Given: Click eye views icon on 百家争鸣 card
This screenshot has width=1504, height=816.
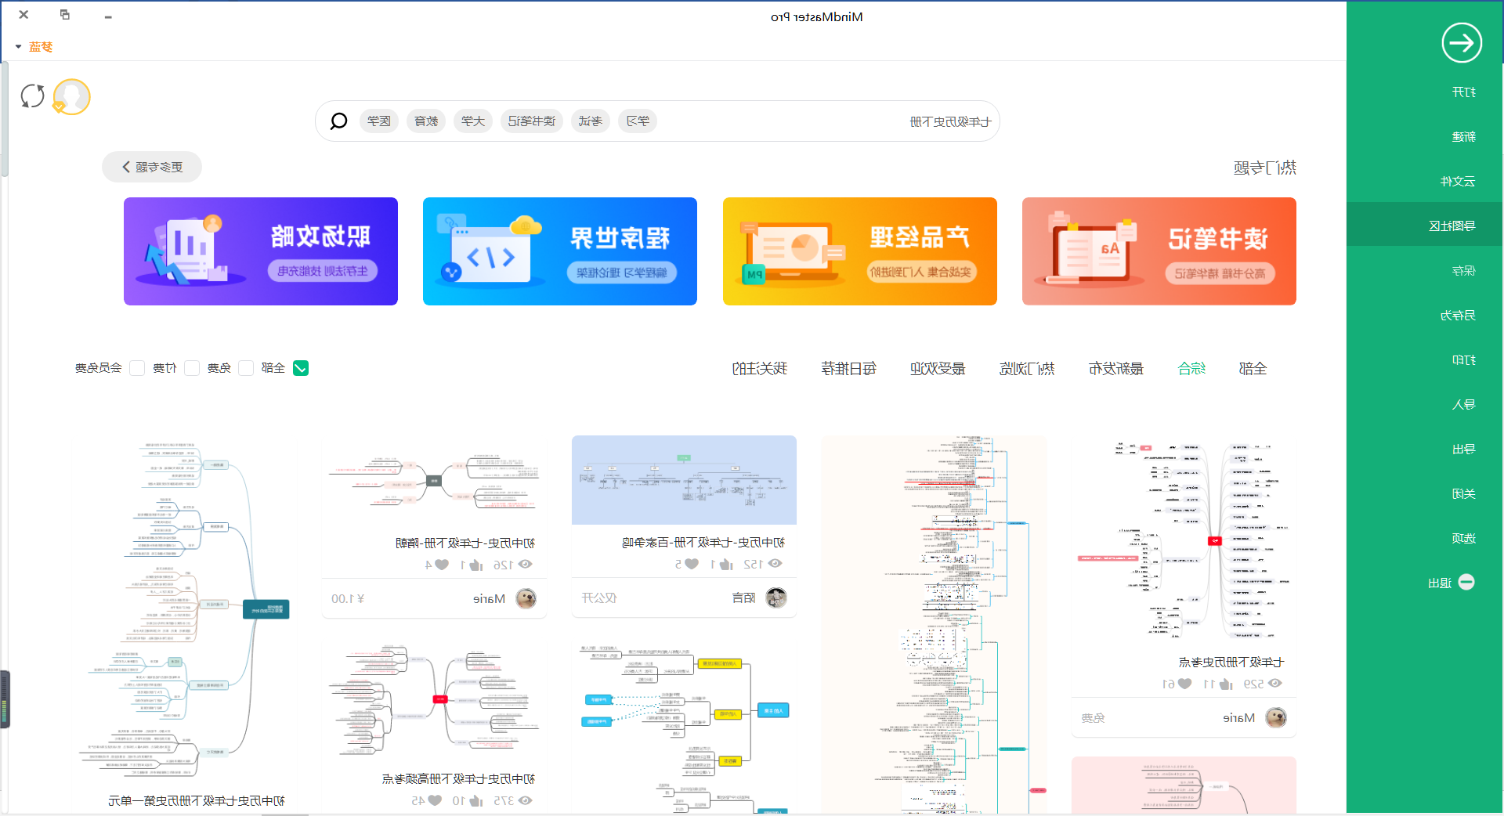Looking at the screenshot, I should (775, 564).
